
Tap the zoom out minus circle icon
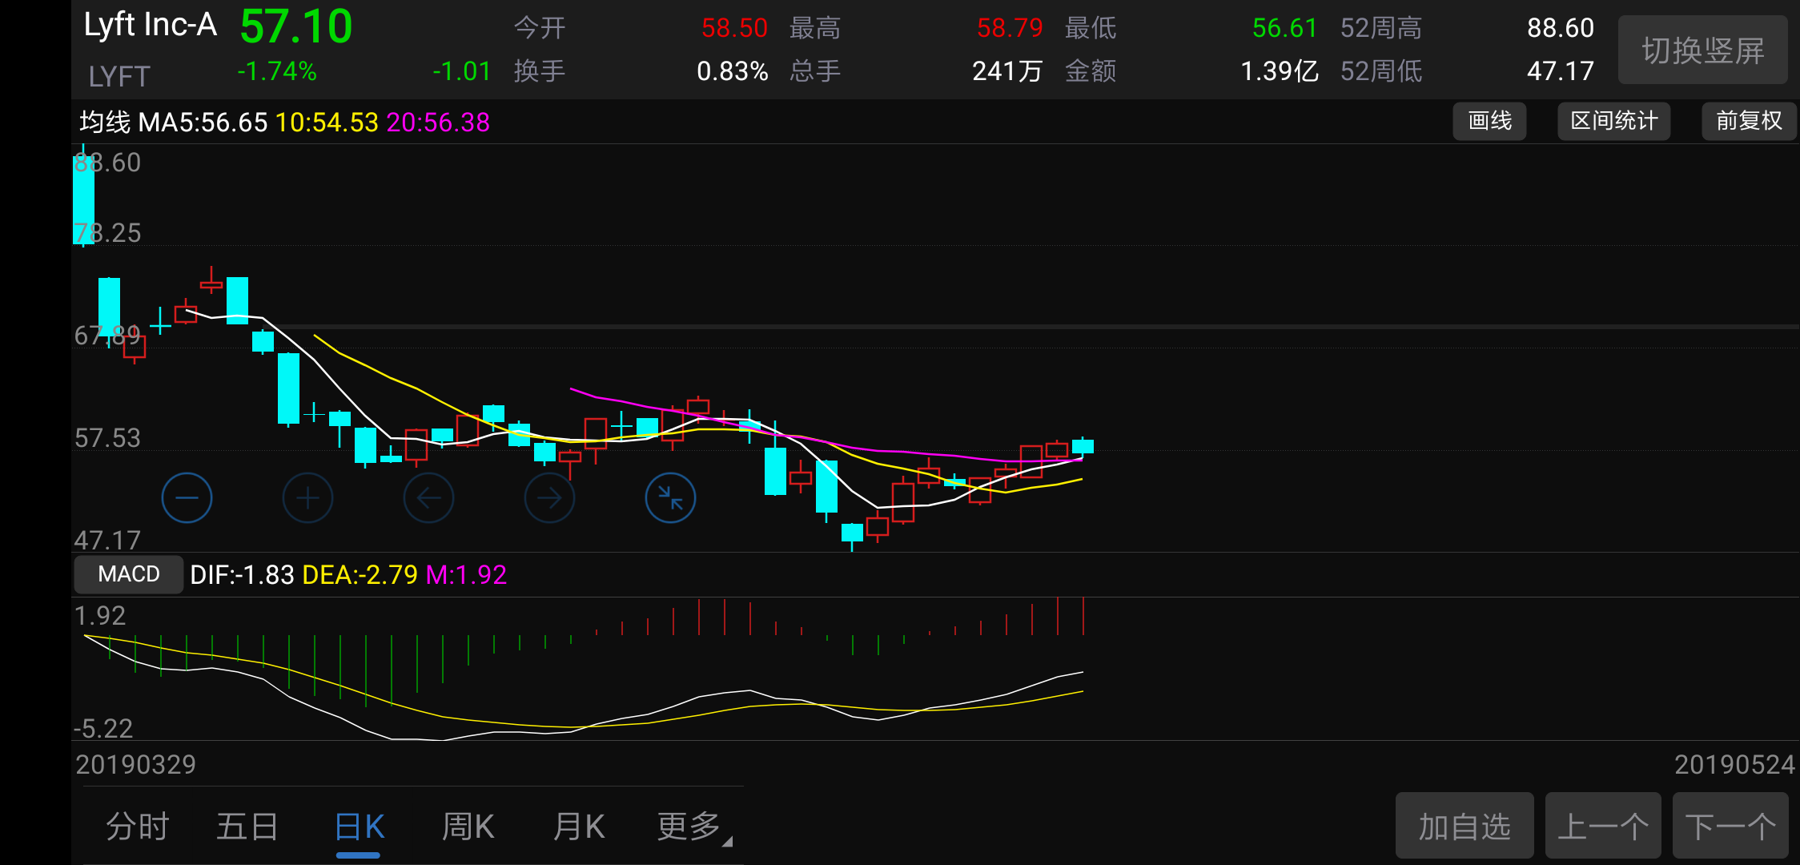[x=187, y=498]
